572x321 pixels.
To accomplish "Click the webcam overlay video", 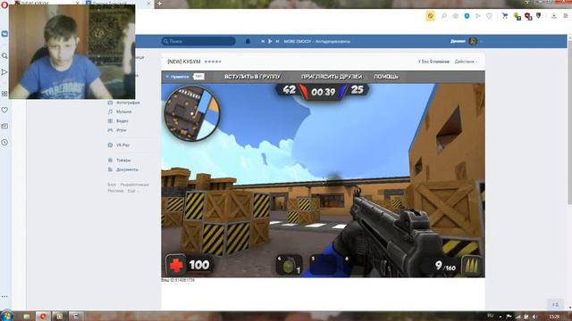I will (x=71, y=52).
